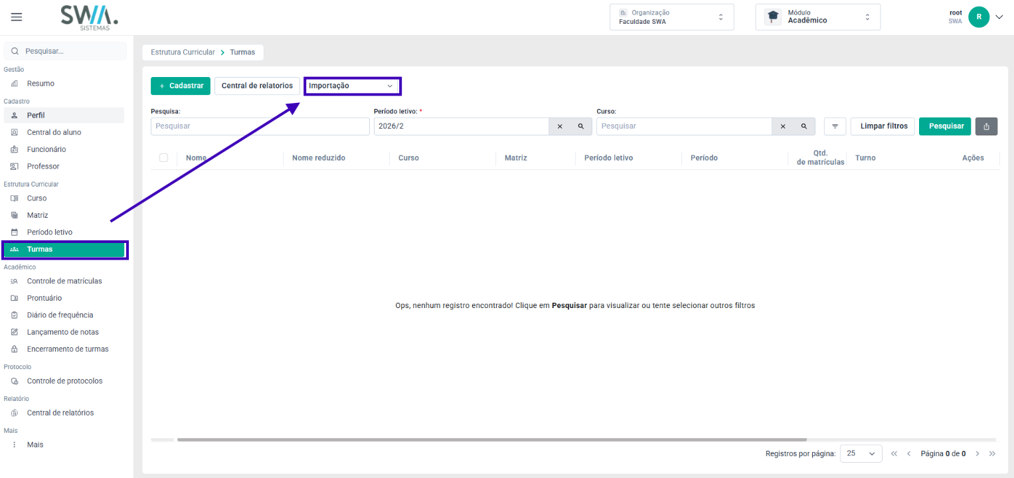
Task: Go to the first page of results
Action: pos(894,453)
